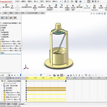Toggle the Filter Results icon above the motion tree
Viewport: 107px width, 107px height.
[19, 78]
